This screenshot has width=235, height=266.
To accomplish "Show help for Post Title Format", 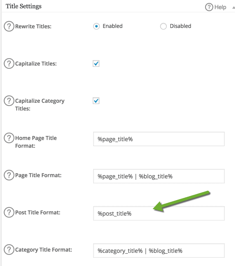I will point(9,212).
